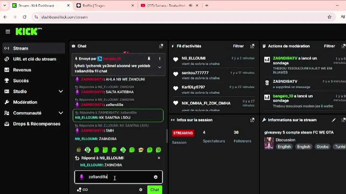The width and height of the screenshot is (346, 194).
Task: Open the pinned message three-dot options
Action: coord(160,58)
